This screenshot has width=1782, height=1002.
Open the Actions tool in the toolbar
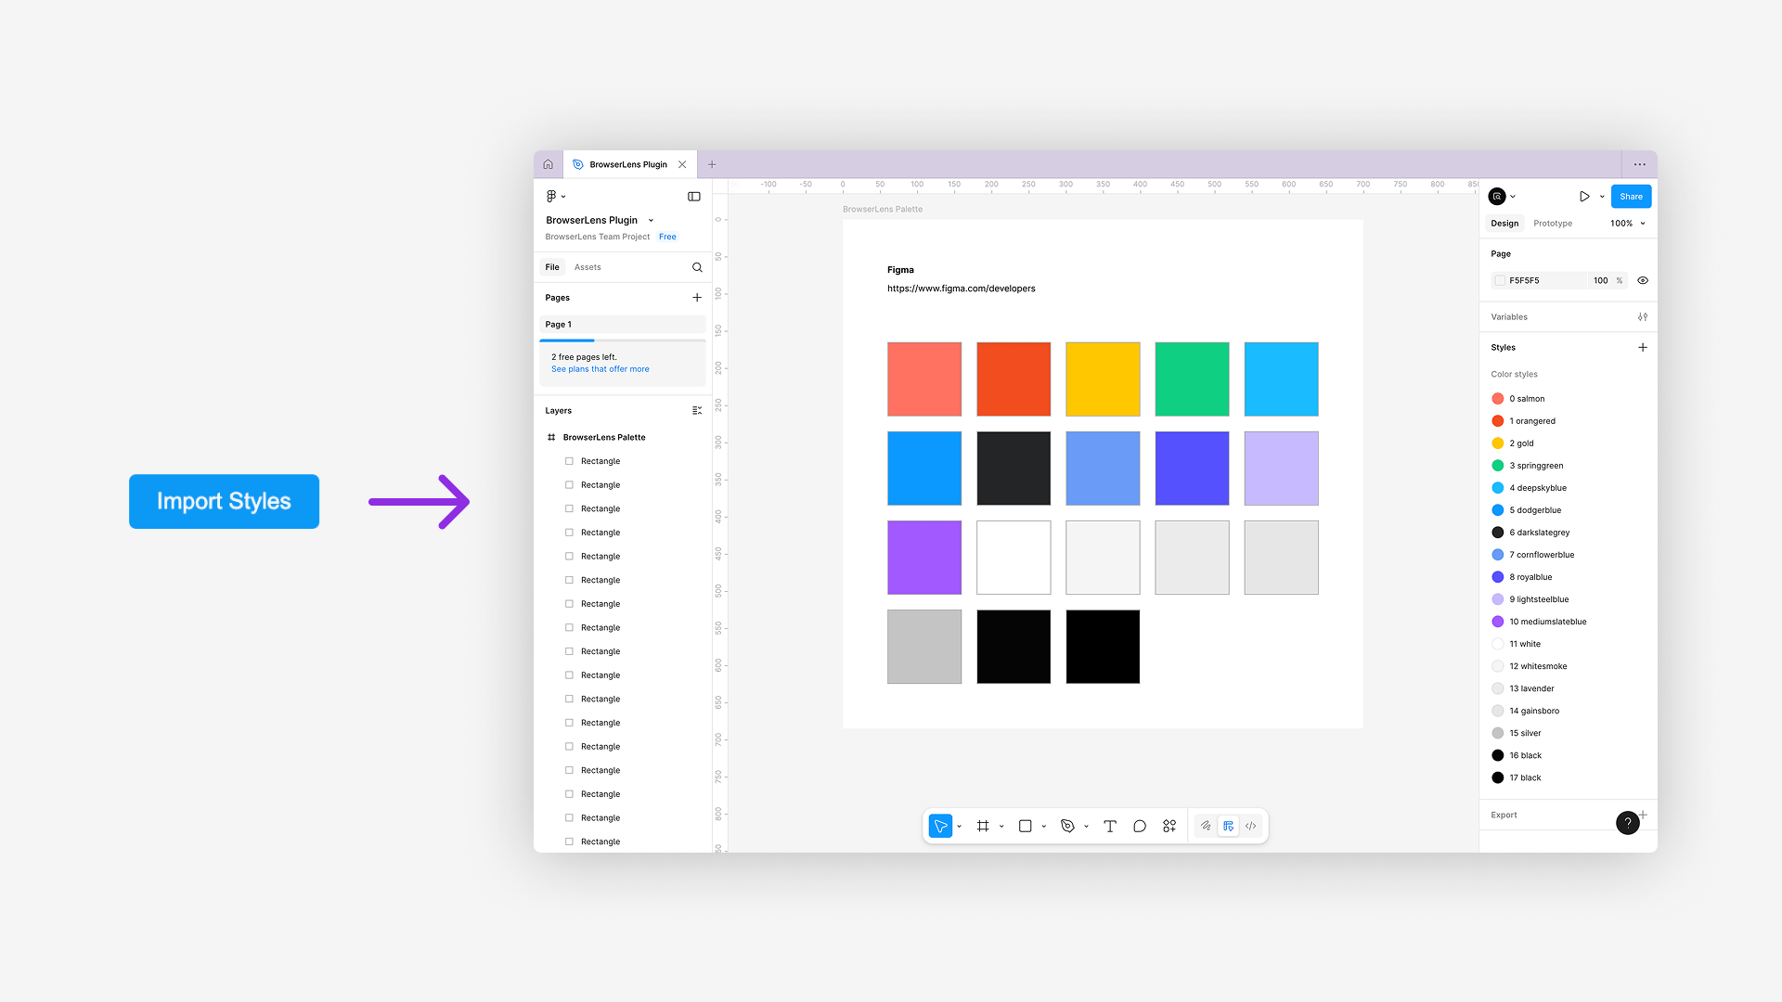1169,826
